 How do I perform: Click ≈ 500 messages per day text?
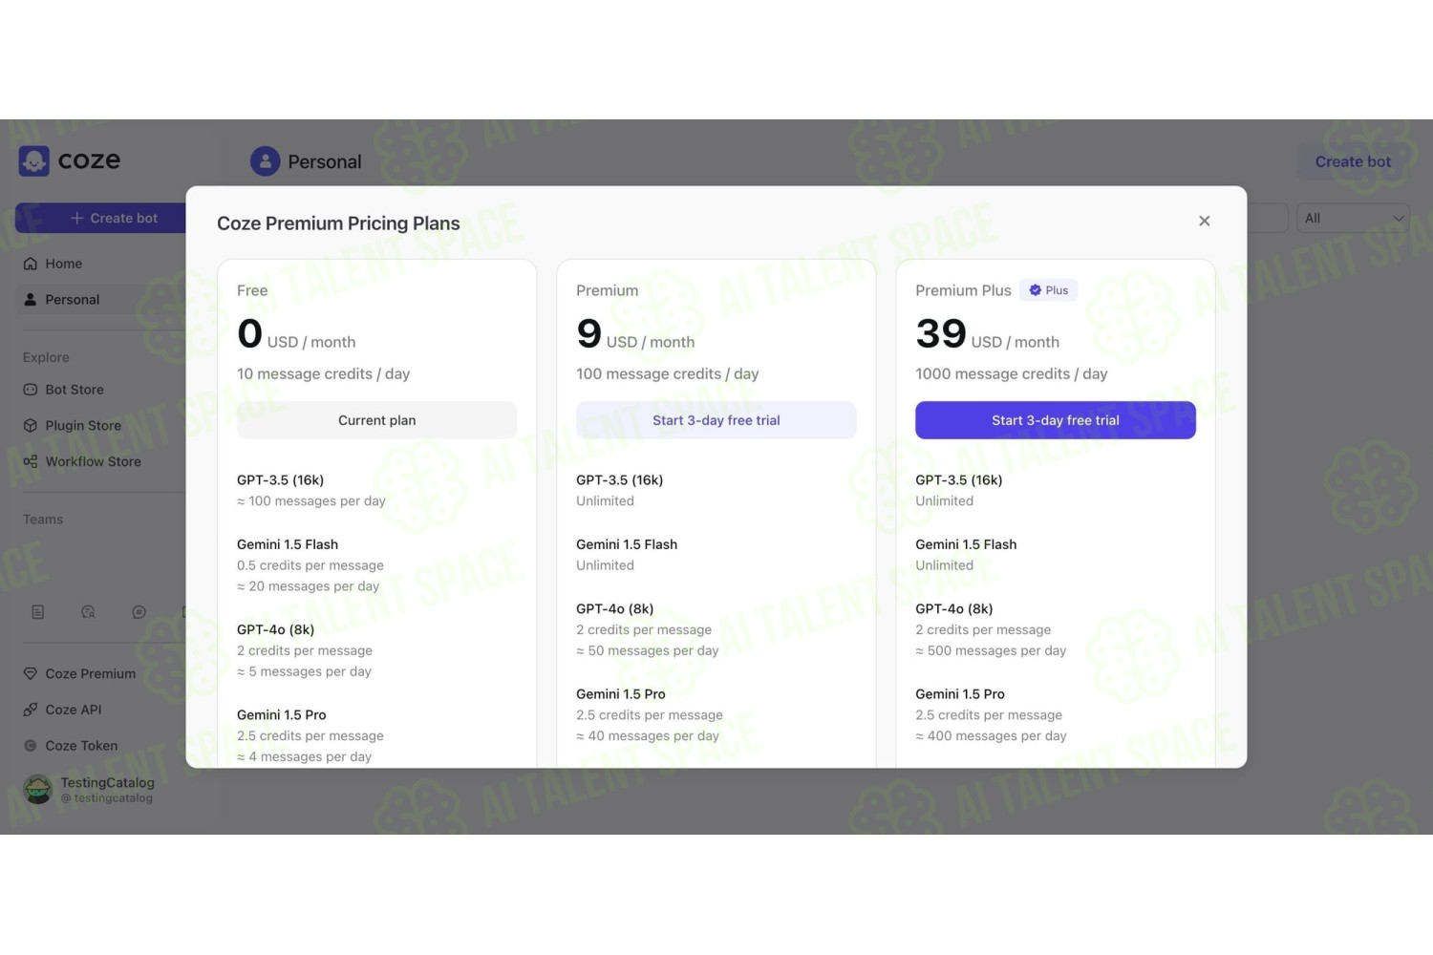pos(991,650)
